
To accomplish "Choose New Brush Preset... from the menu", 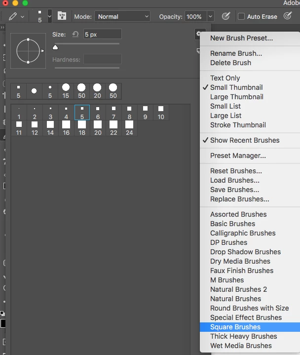I will point(250,38).
